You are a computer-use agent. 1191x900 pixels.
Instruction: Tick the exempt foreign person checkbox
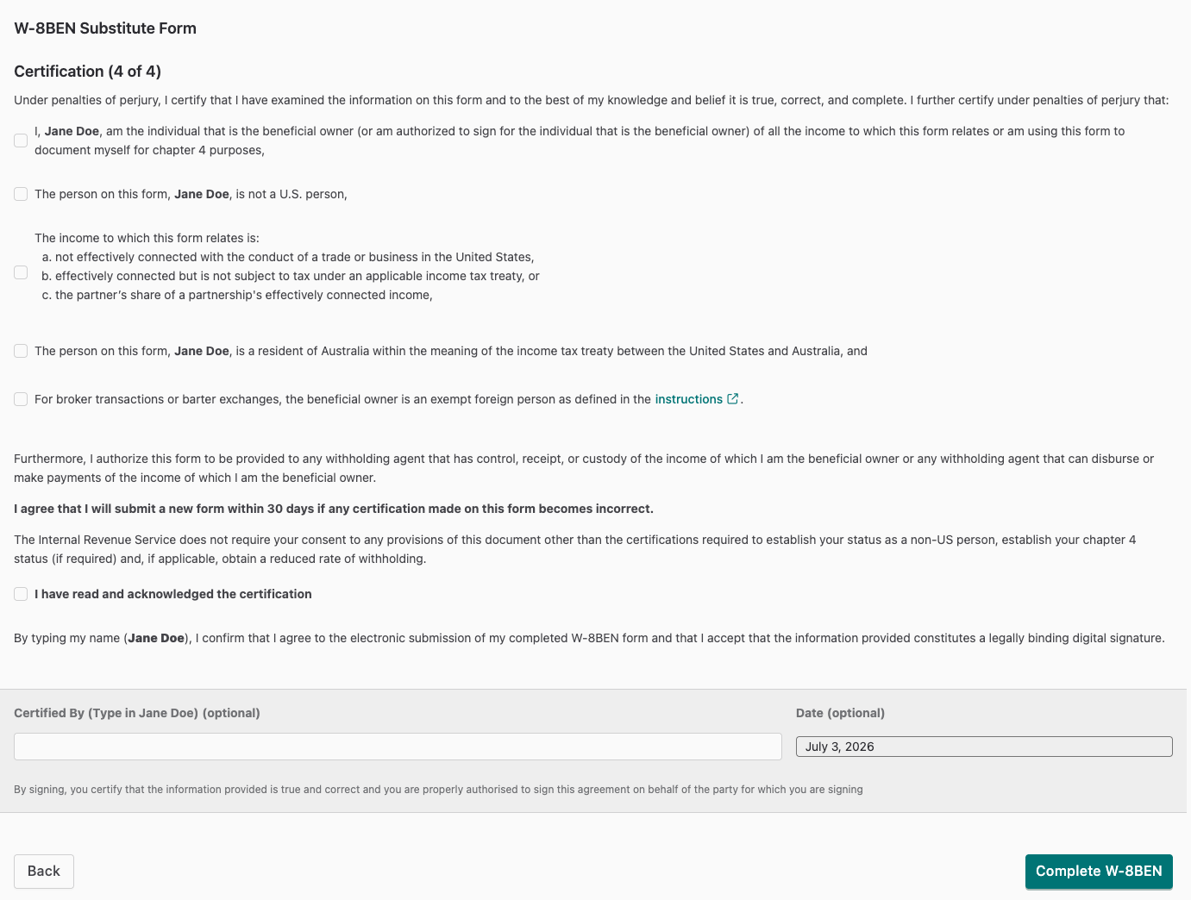[x=21, y=399]
